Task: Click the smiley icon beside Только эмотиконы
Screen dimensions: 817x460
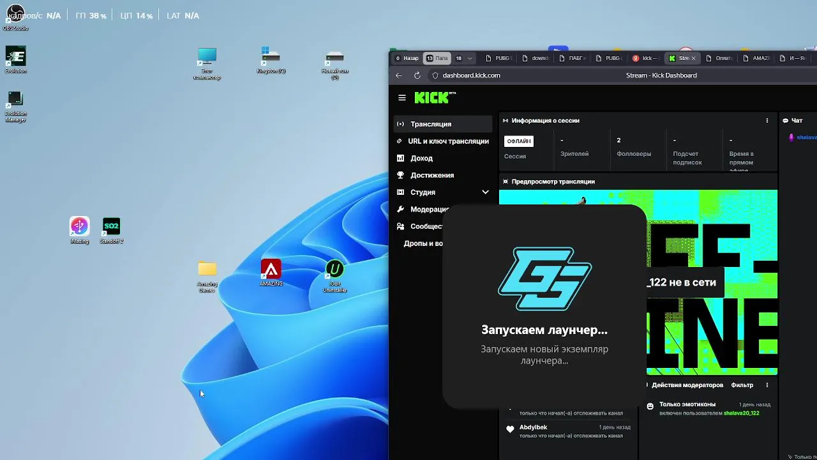Action: (x=650, y=406)
